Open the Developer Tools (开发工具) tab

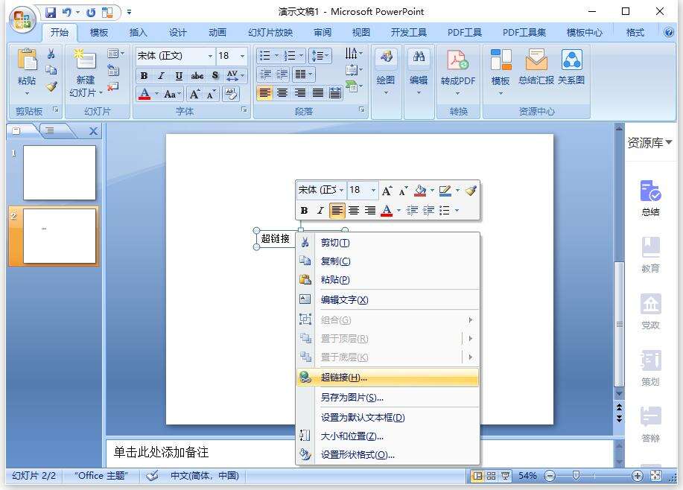409,33
